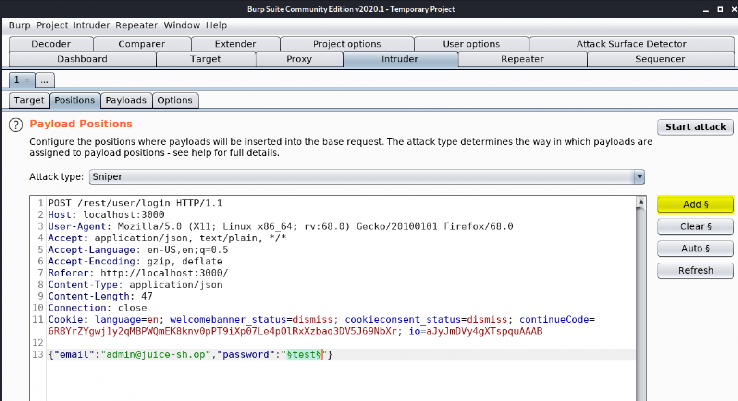Switch to the Payloads tab
Image resolution: width=738 pixels, height=401 pixels.
pos(126,100)
